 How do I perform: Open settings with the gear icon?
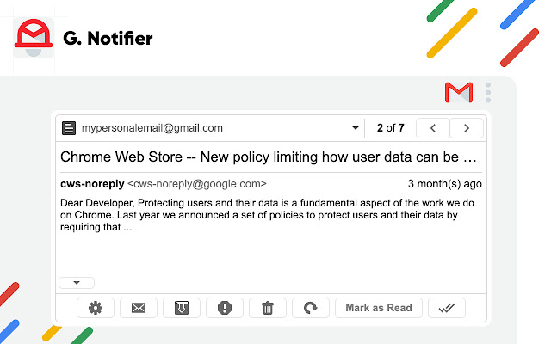point(95,307)
